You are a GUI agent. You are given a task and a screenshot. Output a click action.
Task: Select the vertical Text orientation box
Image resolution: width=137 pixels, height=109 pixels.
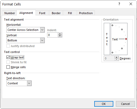(107, 39)
